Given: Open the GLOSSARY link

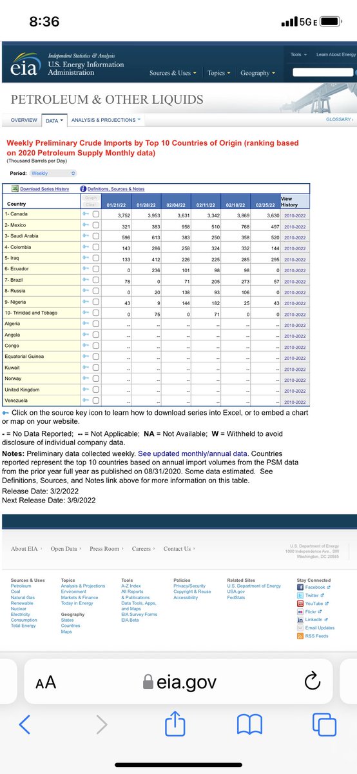Looking at the screenshot, I should click(339, 119).
